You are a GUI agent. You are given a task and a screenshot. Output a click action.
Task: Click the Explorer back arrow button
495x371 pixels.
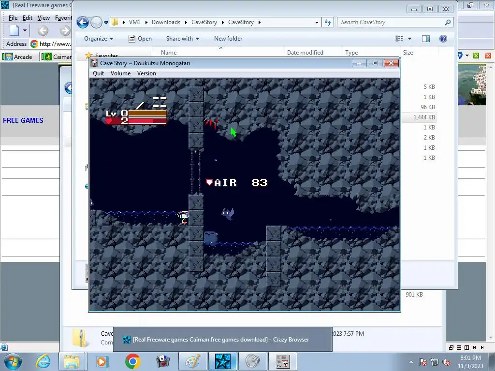pyautogui.click(x=83, y=22)
